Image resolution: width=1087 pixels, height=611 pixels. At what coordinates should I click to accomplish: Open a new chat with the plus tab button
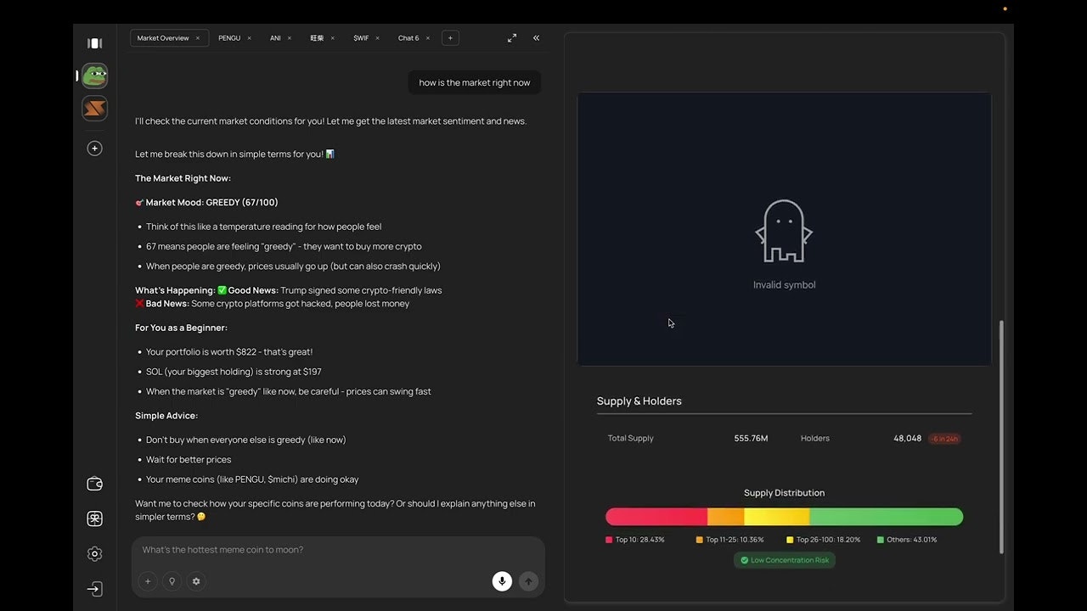pos(450,37)
